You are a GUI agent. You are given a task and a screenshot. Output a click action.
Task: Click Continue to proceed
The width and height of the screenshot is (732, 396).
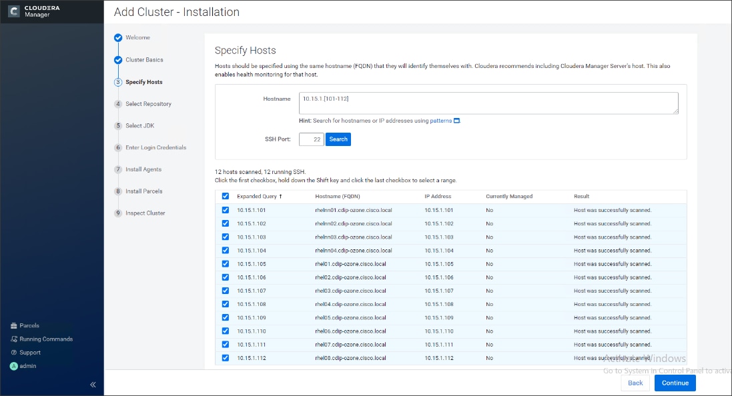click(675, 383)
